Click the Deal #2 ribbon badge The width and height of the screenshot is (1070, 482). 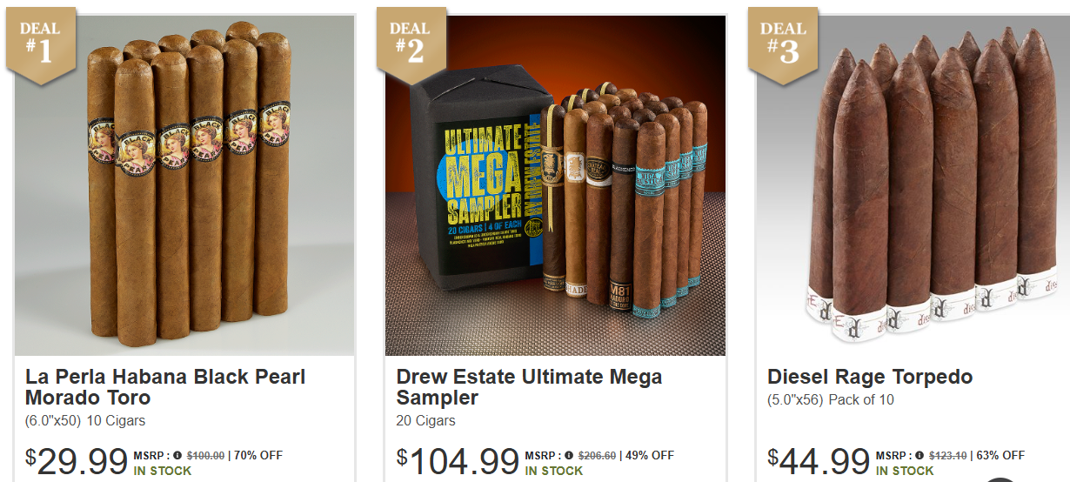click(411, 45)
